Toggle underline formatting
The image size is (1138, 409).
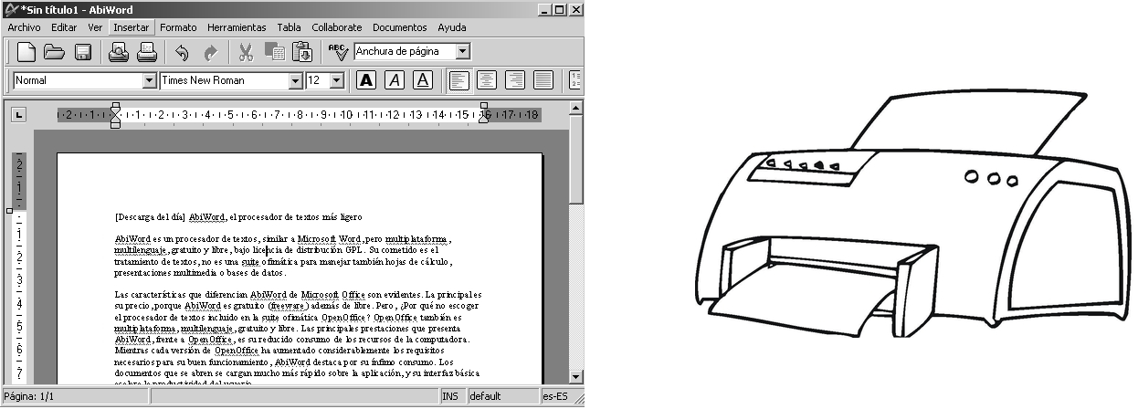coord(422,80)
